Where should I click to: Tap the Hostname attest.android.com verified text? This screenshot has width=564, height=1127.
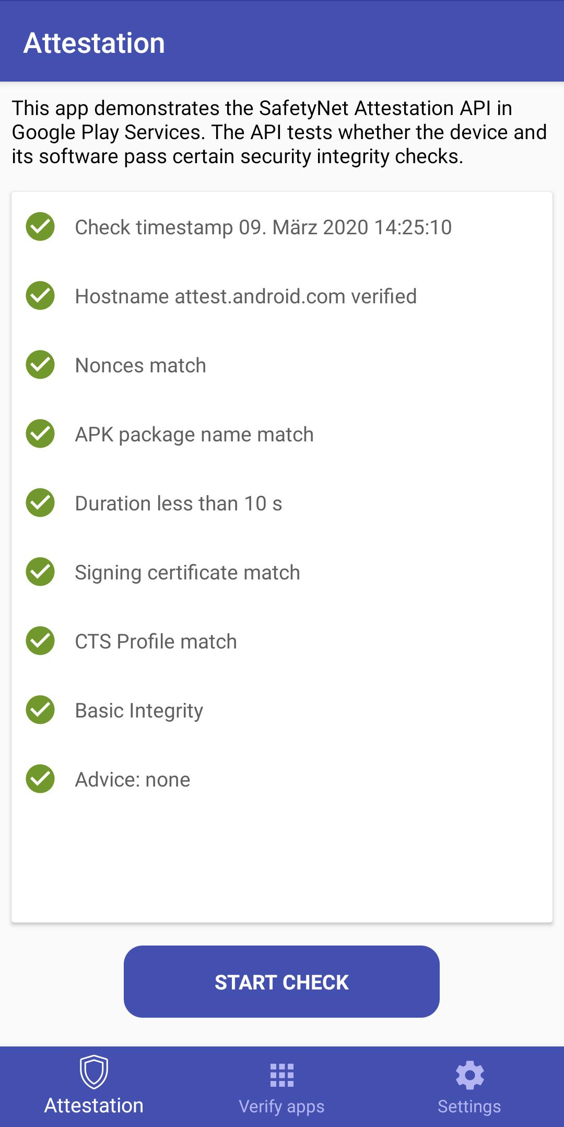(245, 297)
